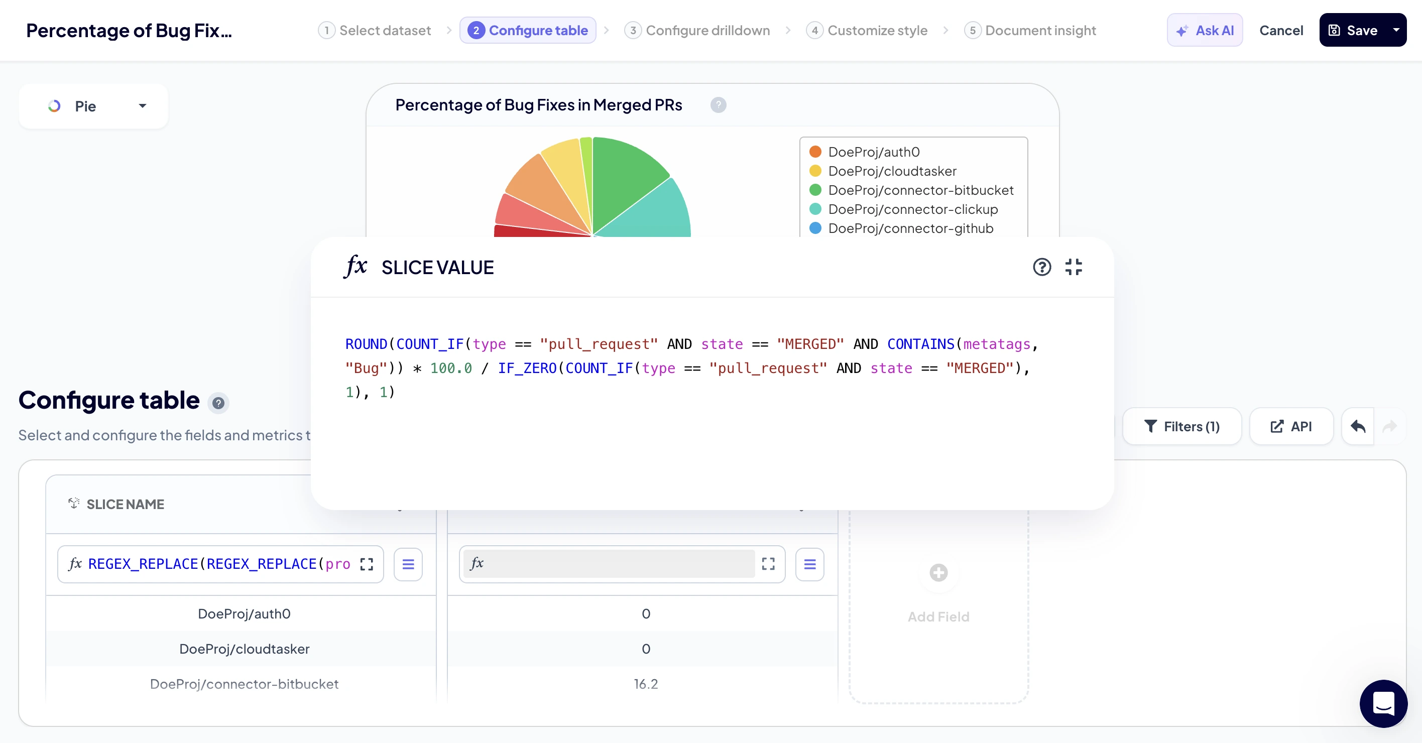Select the DoeProj/cloudtasker table row
Image resolution: width=1422 pixels, height=743 pixels.
244,649
